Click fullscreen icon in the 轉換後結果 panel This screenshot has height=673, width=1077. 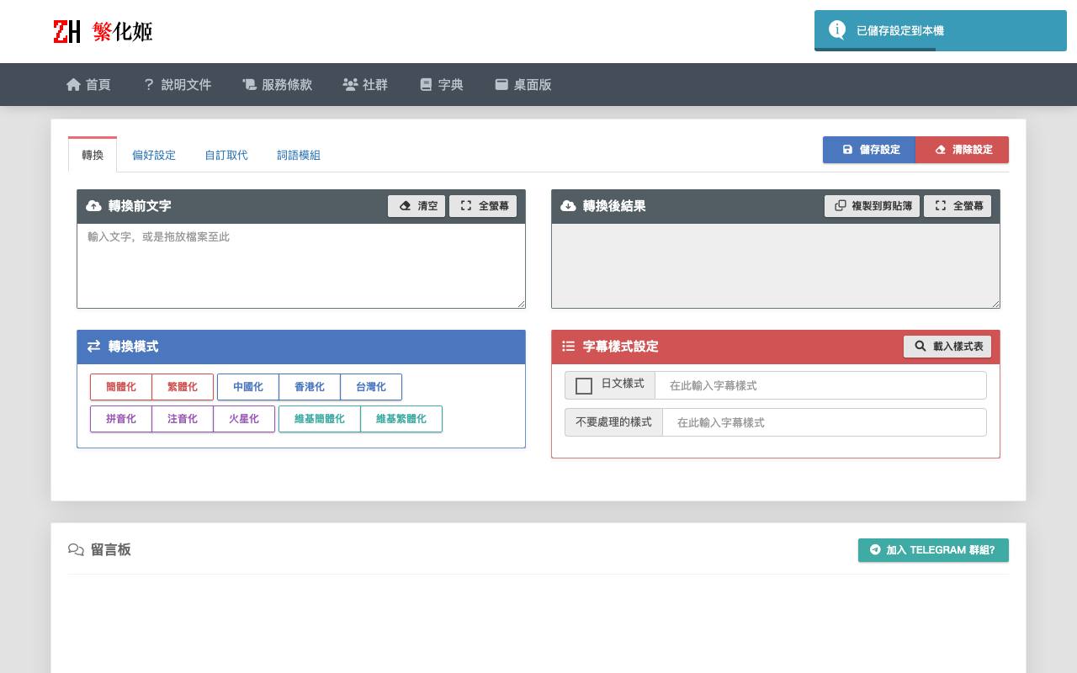click(x=941, y=206)
